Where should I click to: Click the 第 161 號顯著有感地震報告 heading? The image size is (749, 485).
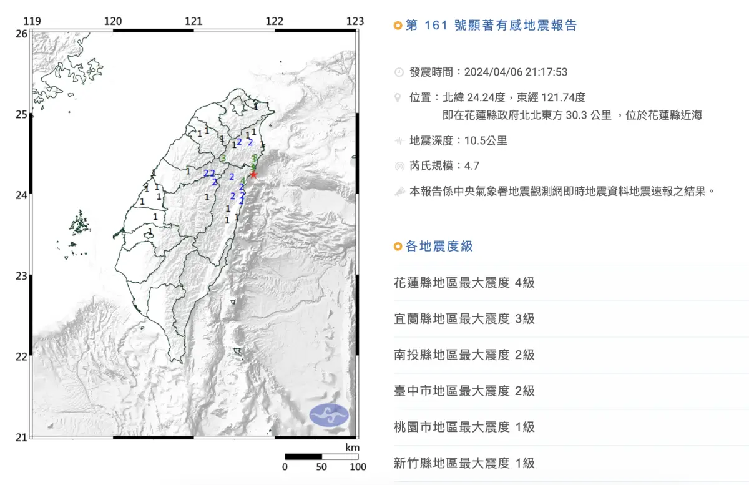pos(491,26)
